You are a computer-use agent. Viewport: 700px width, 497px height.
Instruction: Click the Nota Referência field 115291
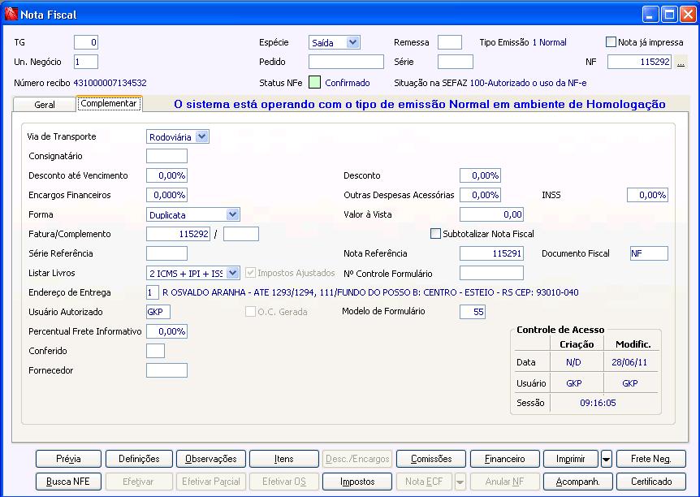pos(491,253)
